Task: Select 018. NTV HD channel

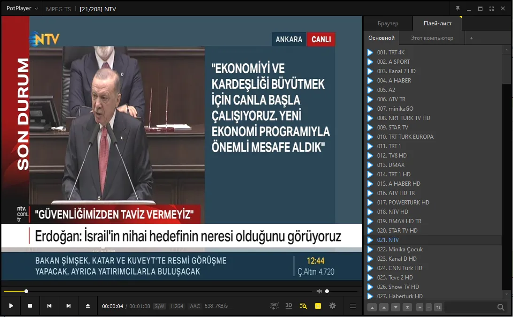Action: click(x=392, y=212)
